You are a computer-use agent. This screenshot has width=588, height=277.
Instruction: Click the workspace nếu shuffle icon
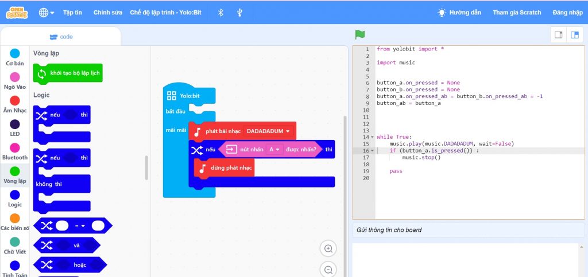198,150
